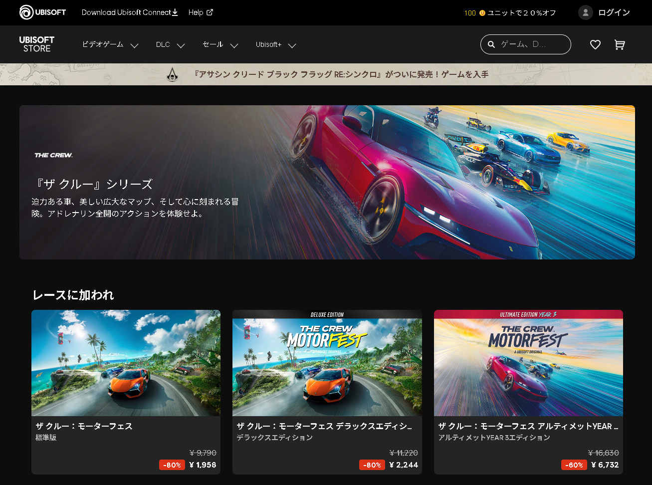Screen dimensions: 652x485
Task: Click the ¥ 6,732 sale price
Action: (x=605, y=465)
